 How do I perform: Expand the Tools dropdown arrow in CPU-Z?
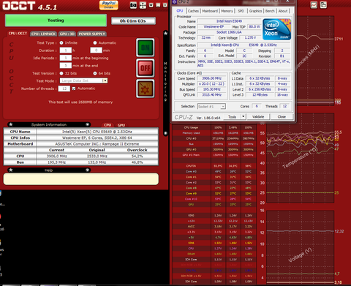click(243, 117)
